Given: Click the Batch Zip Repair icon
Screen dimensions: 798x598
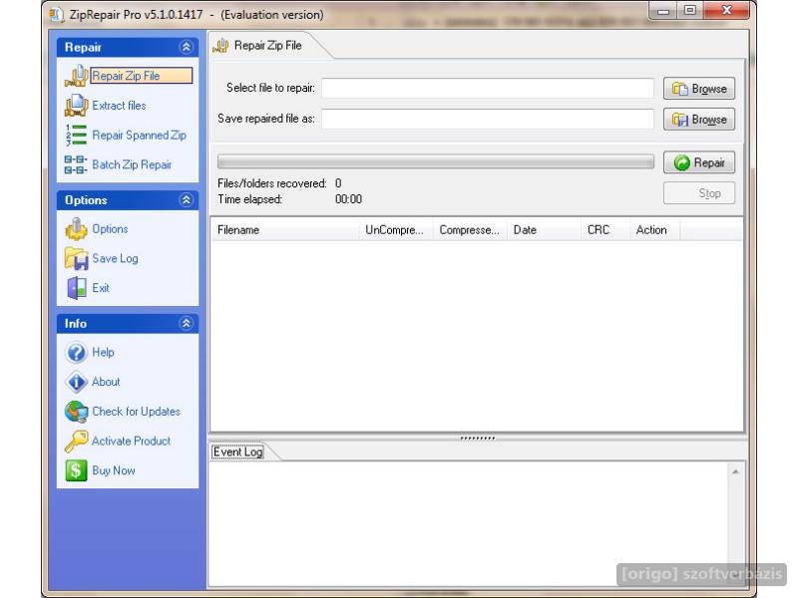Looking at the screenshot, I should click(76, 164).
